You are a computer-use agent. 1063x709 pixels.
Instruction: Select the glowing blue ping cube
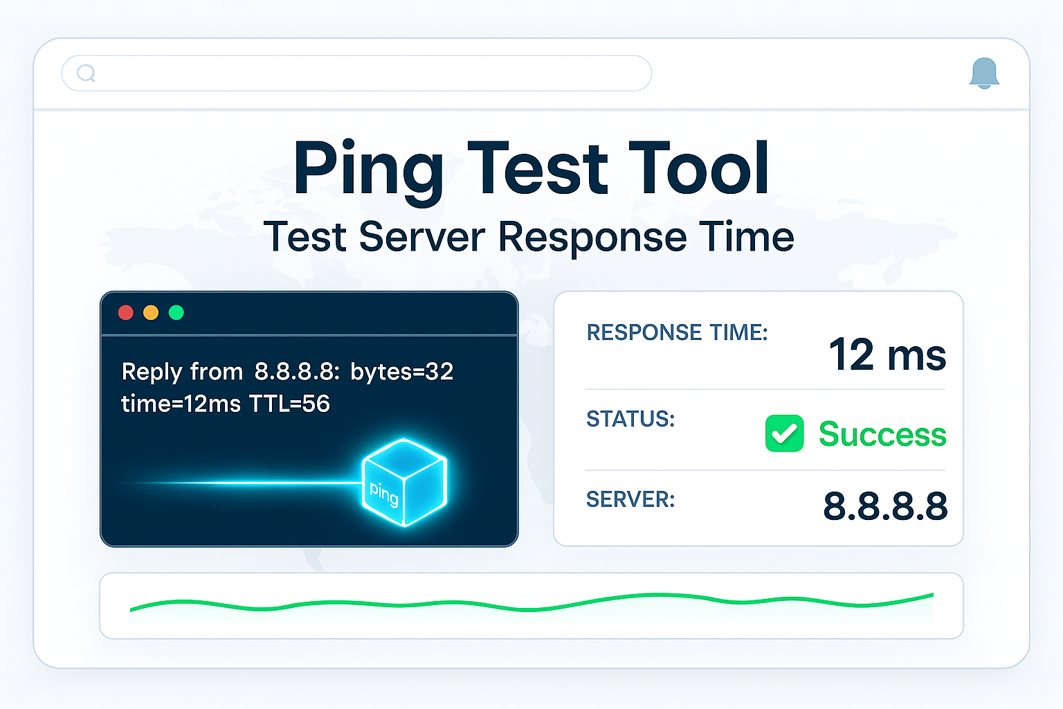pyautogui.click(x=404, y=483)
